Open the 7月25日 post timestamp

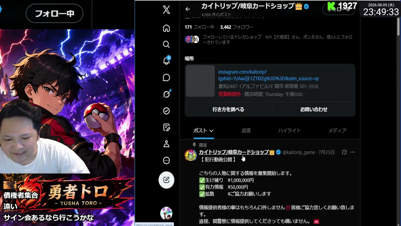click(x=326, y=152)
